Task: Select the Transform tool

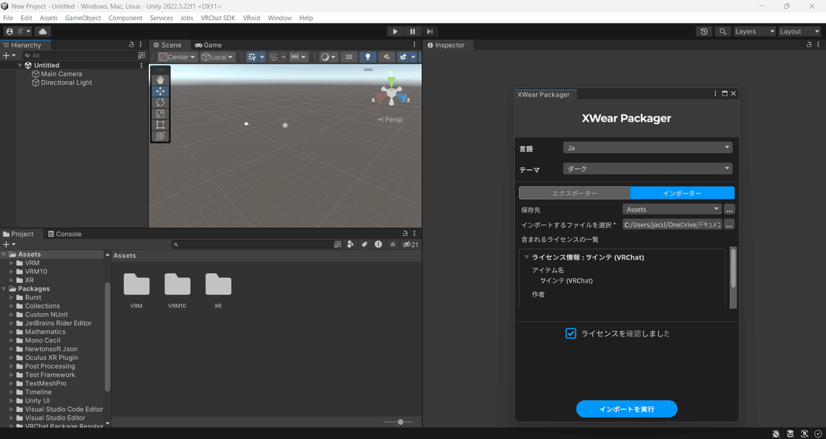Action: pyautogui.click(x=160, y=136)
